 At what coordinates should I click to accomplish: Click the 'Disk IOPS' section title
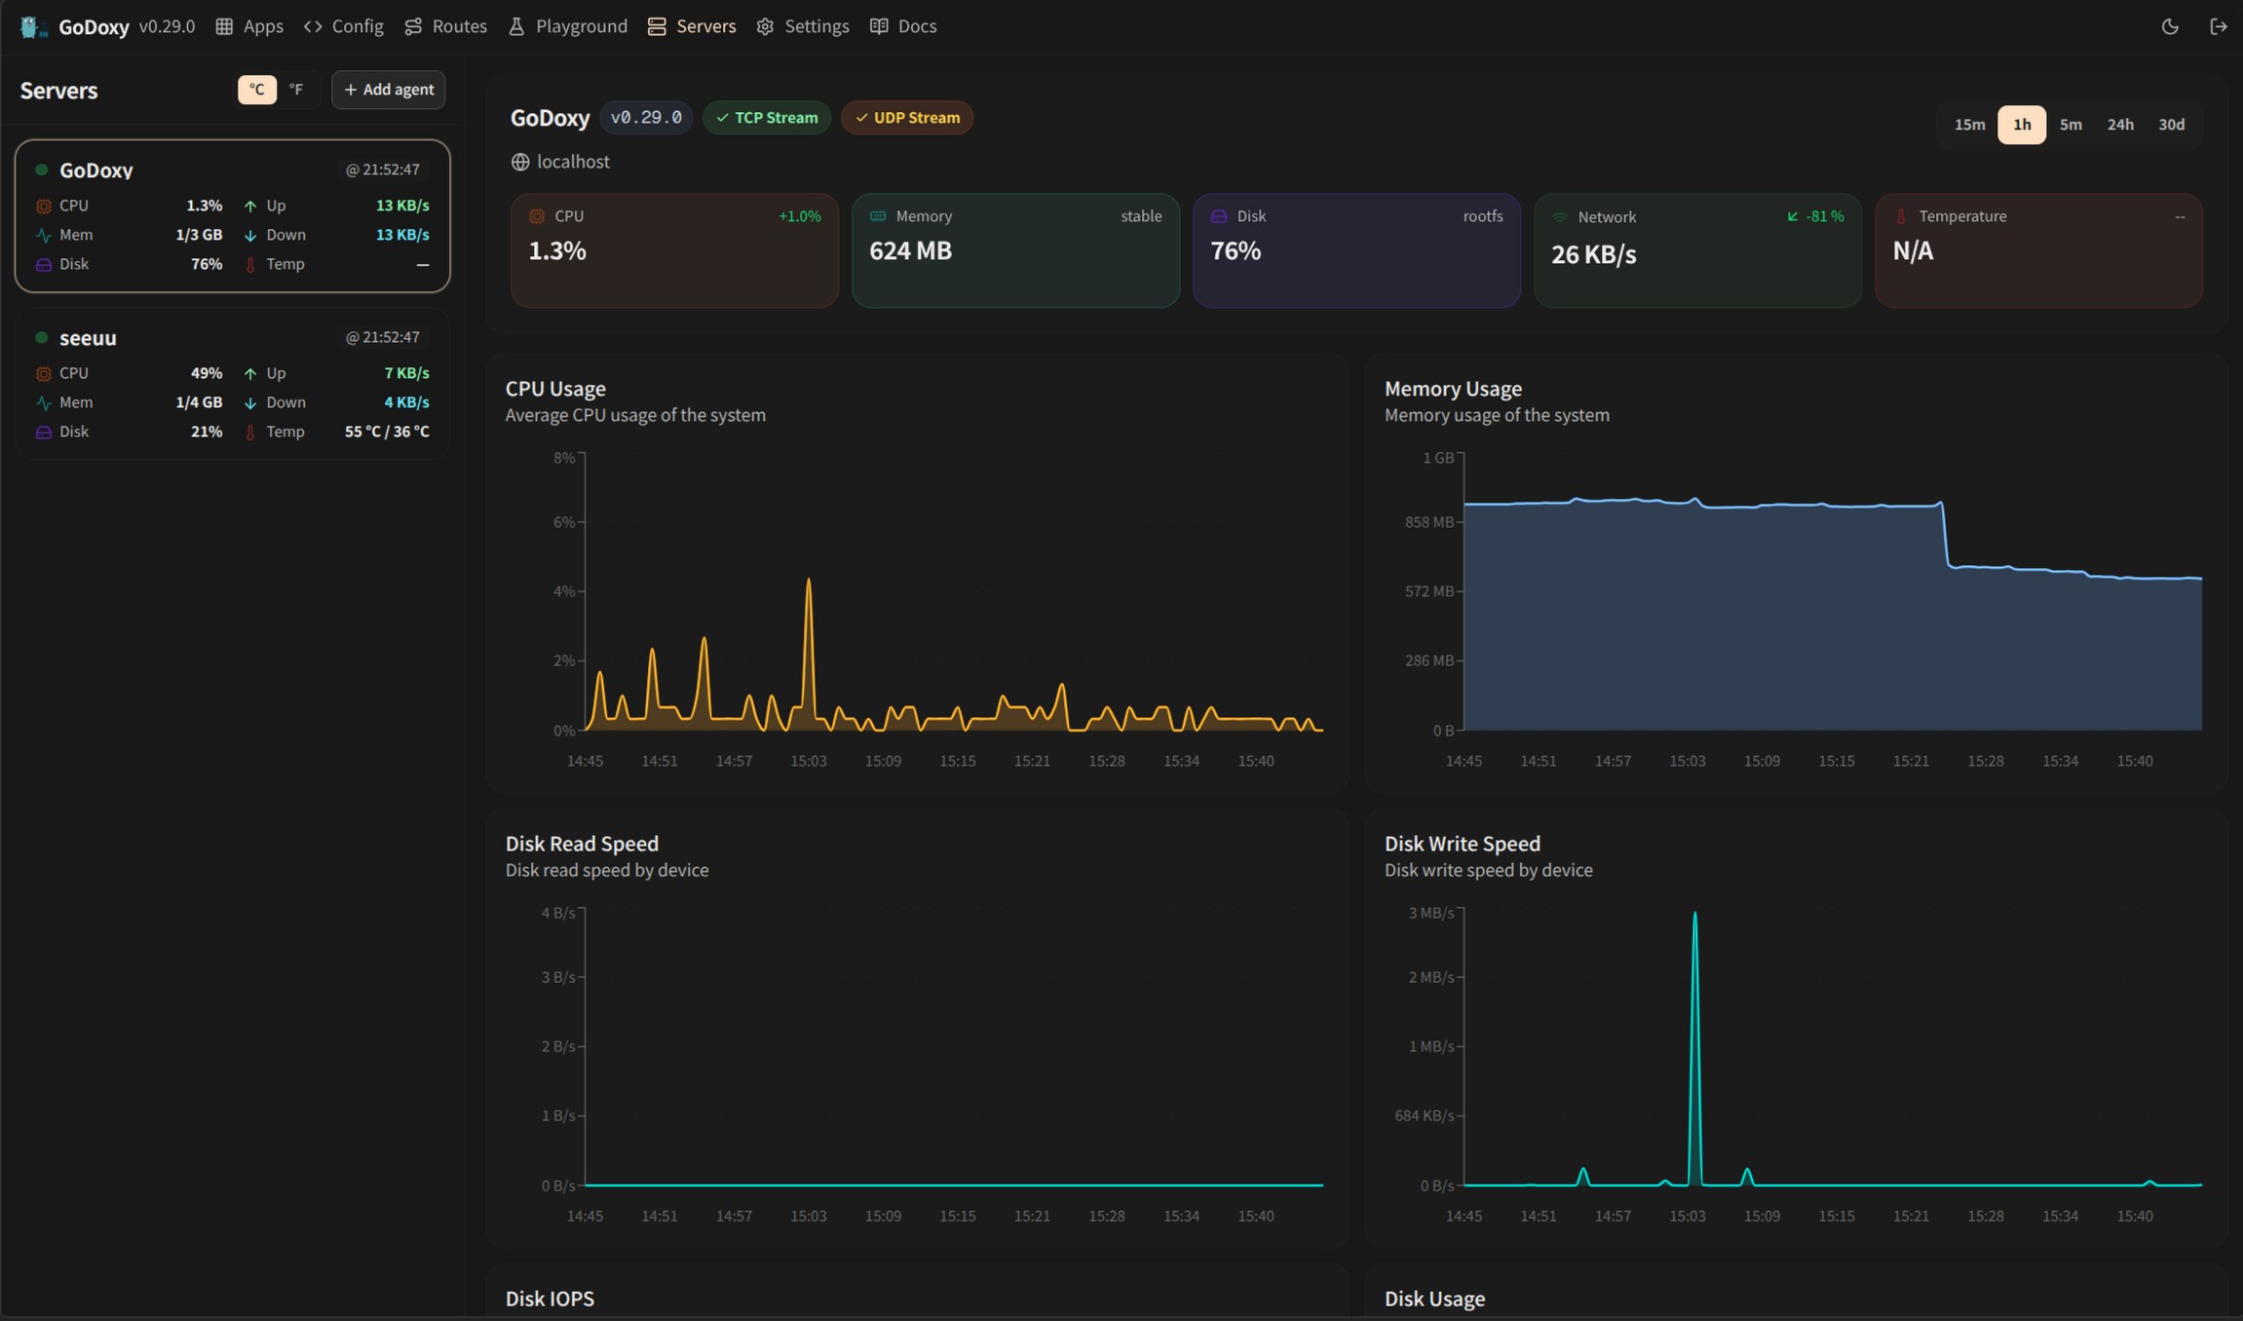550,1299
